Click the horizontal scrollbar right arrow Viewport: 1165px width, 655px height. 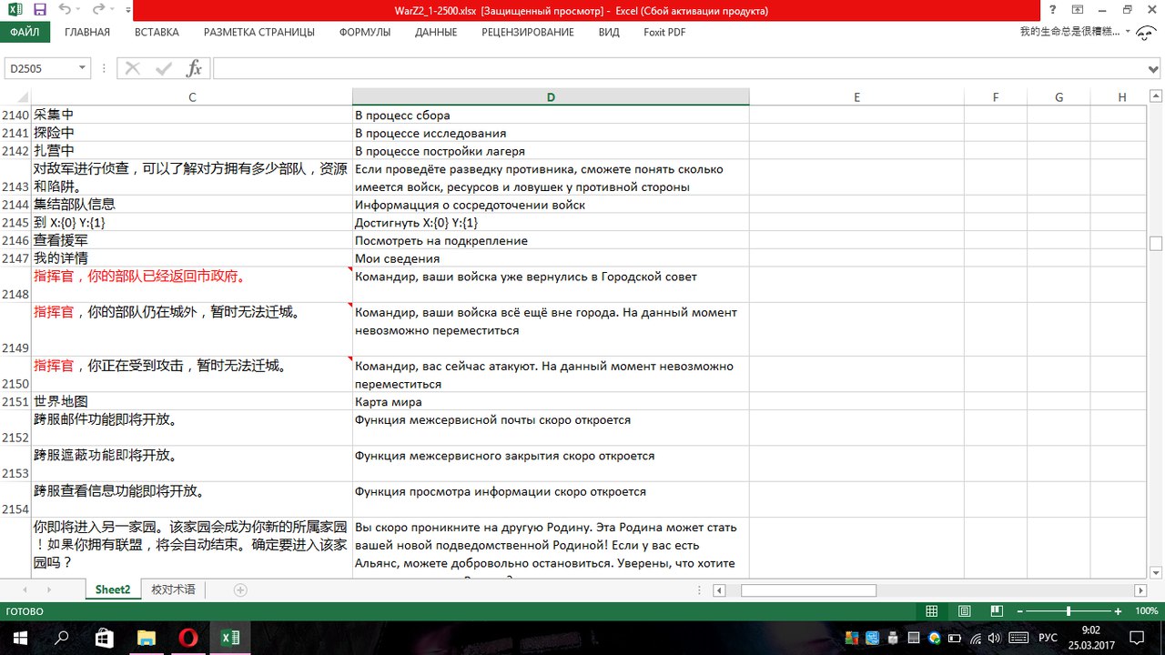(x=1140, y=589)
